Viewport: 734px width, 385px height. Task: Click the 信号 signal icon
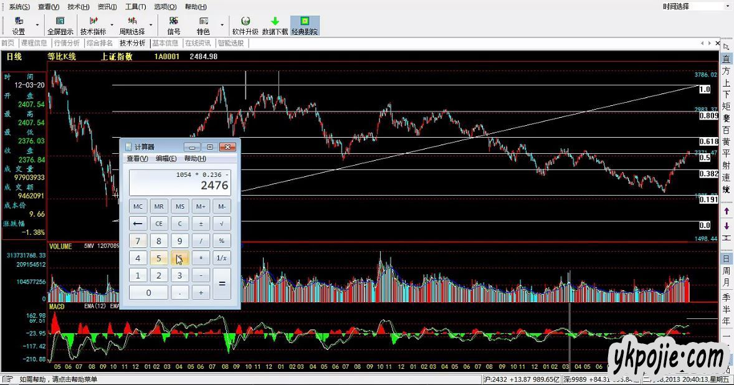(173, 26)
